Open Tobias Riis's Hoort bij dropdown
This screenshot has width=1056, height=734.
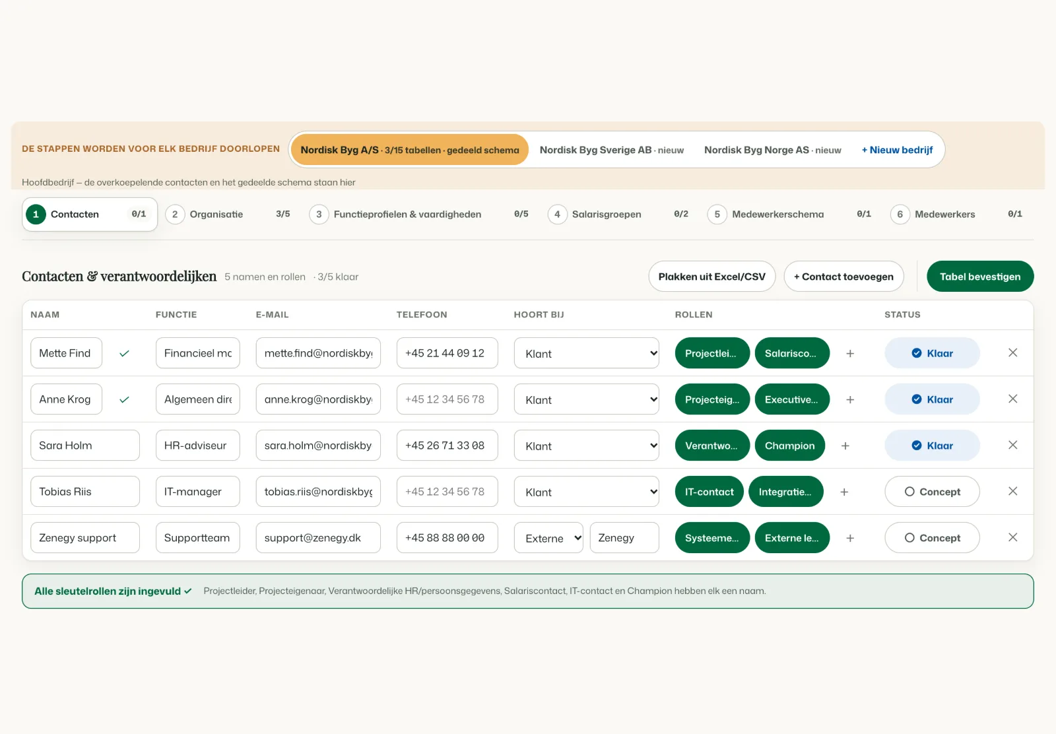pyautogui.click(x=587, y=492)
